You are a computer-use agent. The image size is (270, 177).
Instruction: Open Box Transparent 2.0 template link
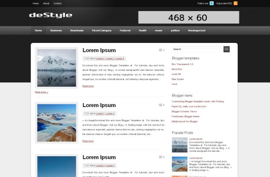[x=182, y=64]
